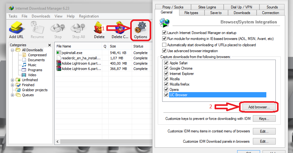
Task: Switch to the Dial Up / VPN tab
Action: click(242, 7)
